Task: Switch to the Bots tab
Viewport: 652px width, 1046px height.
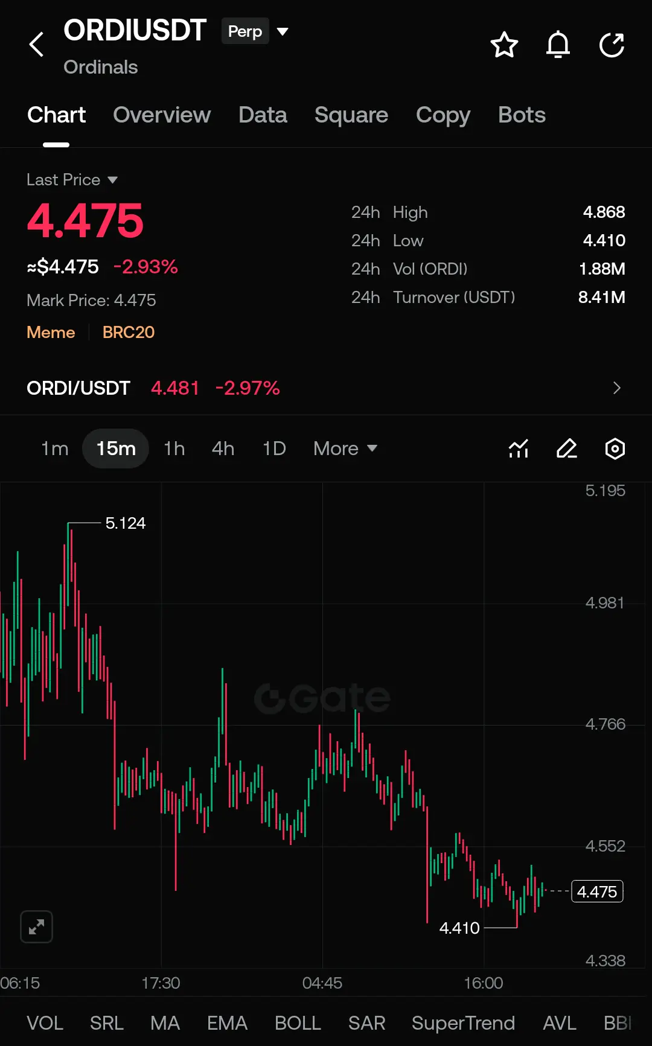Action: coord(522,115)
